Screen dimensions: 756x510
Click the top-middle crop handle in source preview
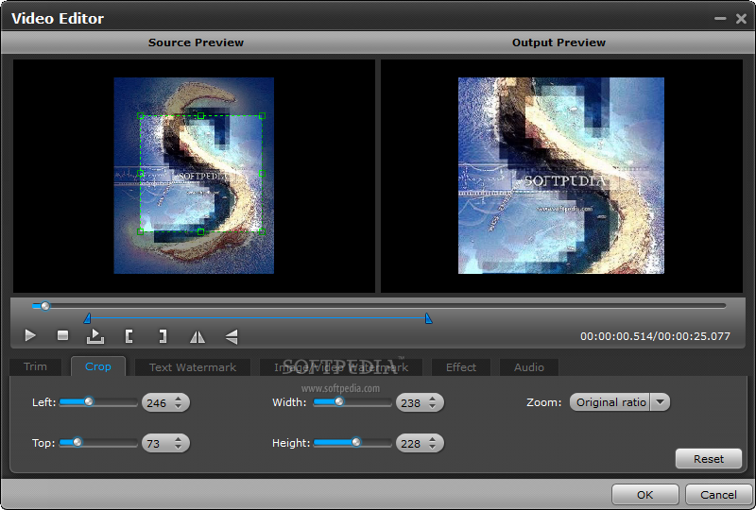click(201, 115)
